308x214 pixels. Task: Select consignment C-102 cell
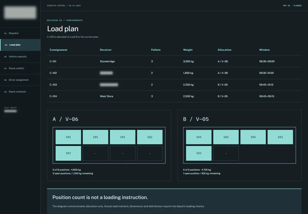[53, 73]
